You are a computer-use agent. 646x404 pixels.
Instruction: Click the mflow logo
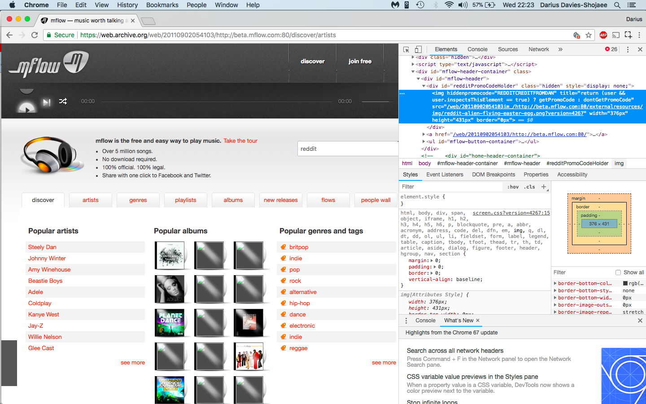48,65
